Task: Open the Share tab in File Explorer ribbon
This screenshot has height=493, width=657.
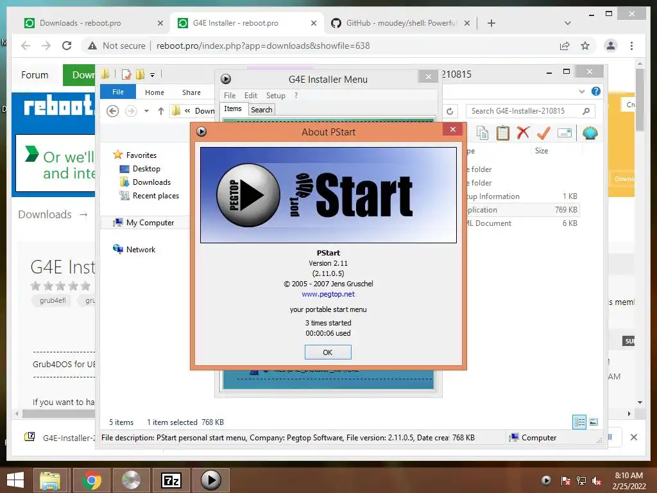Action: (191, 92)
